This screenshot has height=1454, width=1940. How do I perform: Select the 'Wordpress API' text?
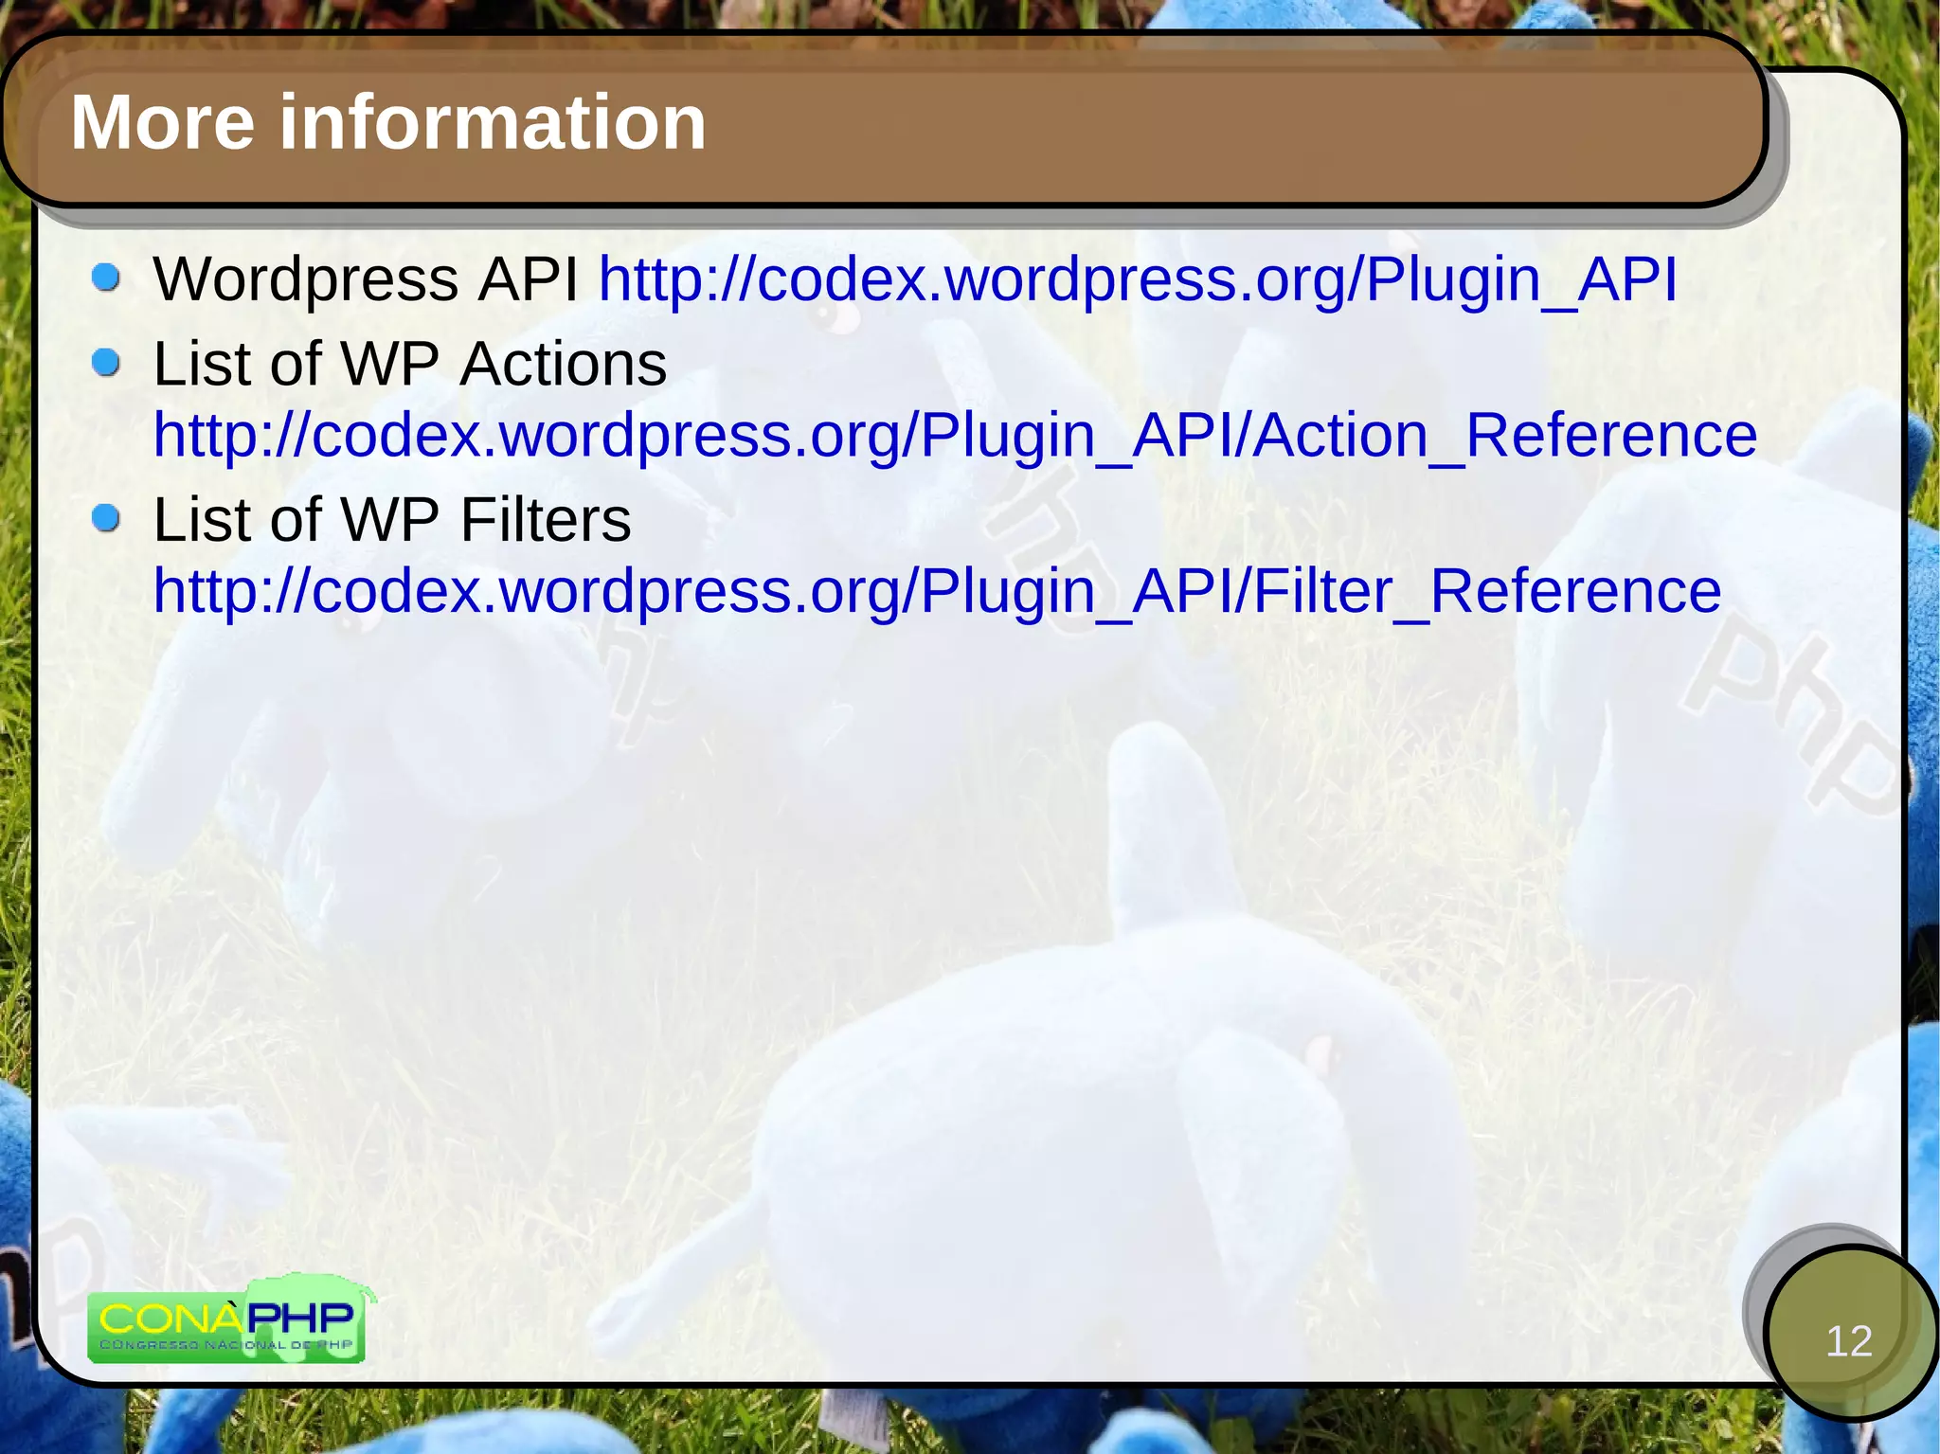(366, 280)
